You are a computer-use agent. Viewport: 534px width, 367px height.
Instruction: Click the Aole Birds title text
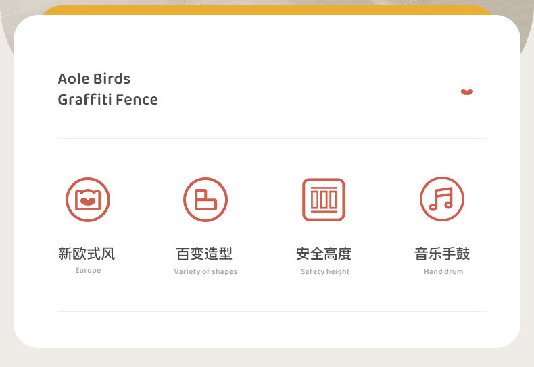(x=94, y=79)
